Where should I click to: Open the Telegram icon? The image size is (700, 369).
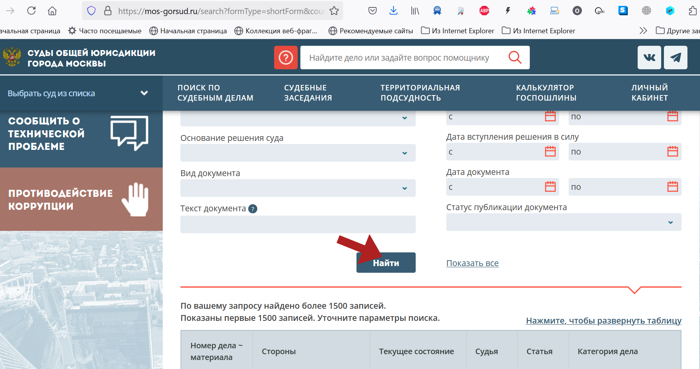coord(675,58)
